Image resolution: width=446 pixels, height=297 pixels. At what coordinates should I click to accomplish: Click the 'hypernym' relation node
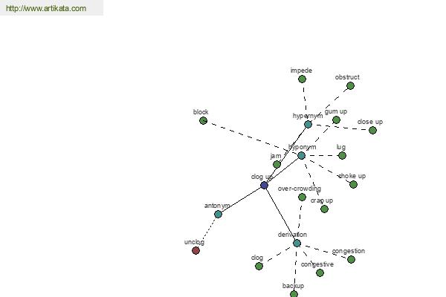click(308, 124)
